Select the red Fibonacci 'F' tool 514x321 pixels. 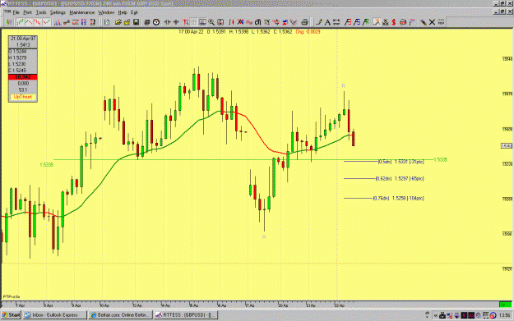point(348,22)
